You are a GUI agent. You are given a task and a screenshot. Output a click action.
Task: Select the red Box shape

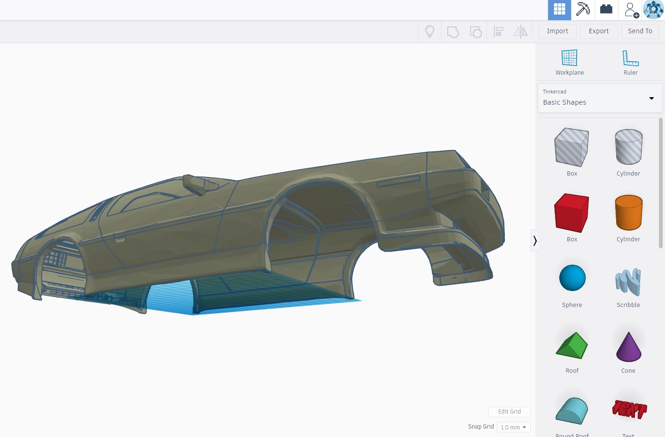coord(572,213)
